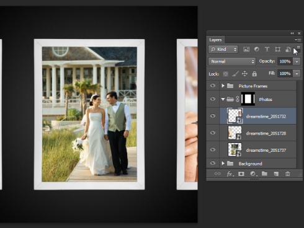The image size is (304, 228).
Task: Hide the dreamstime_2051728 layer
Action: [x=213, y=133]
